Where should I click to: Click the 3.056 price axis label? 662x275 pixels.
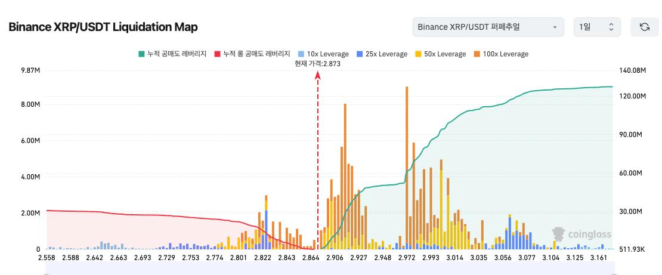point(503,258)
